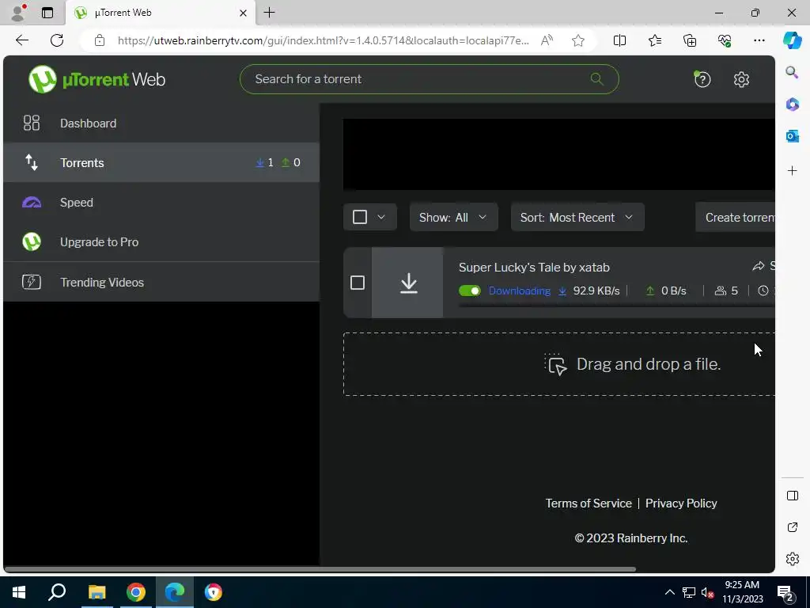
Task: Open the Windows Start menu
Action: 19,592
